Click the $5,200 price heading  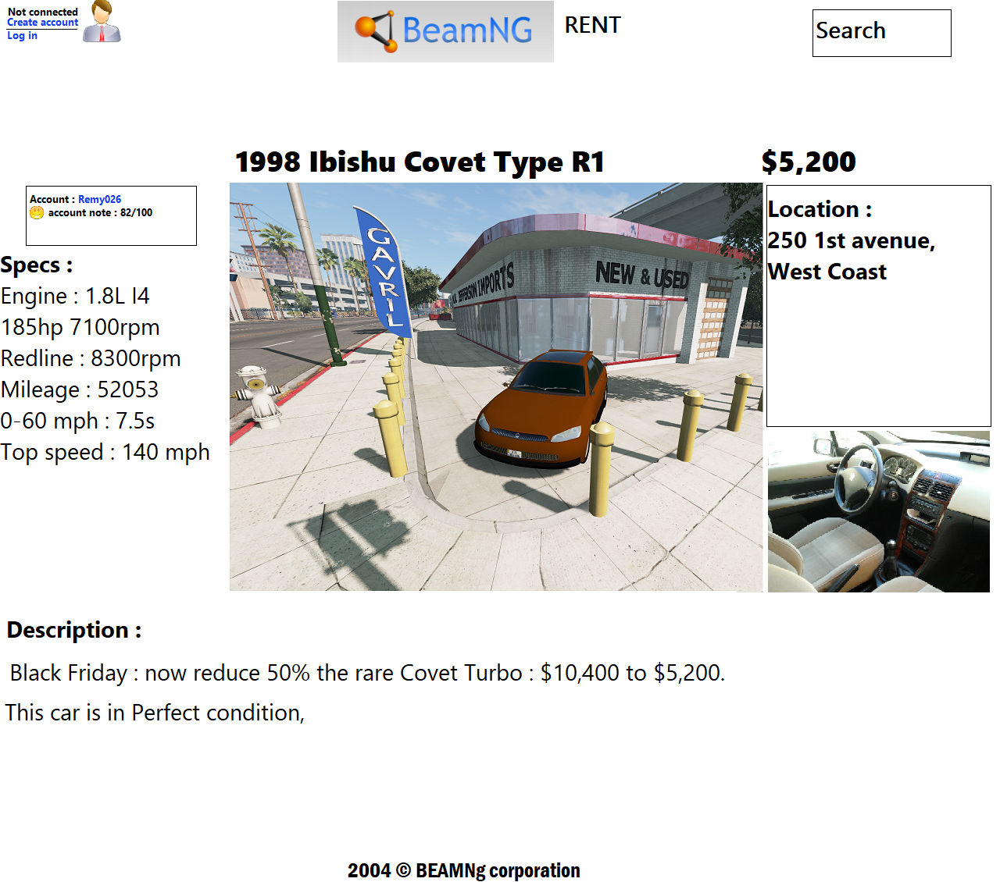click(809, 162)
